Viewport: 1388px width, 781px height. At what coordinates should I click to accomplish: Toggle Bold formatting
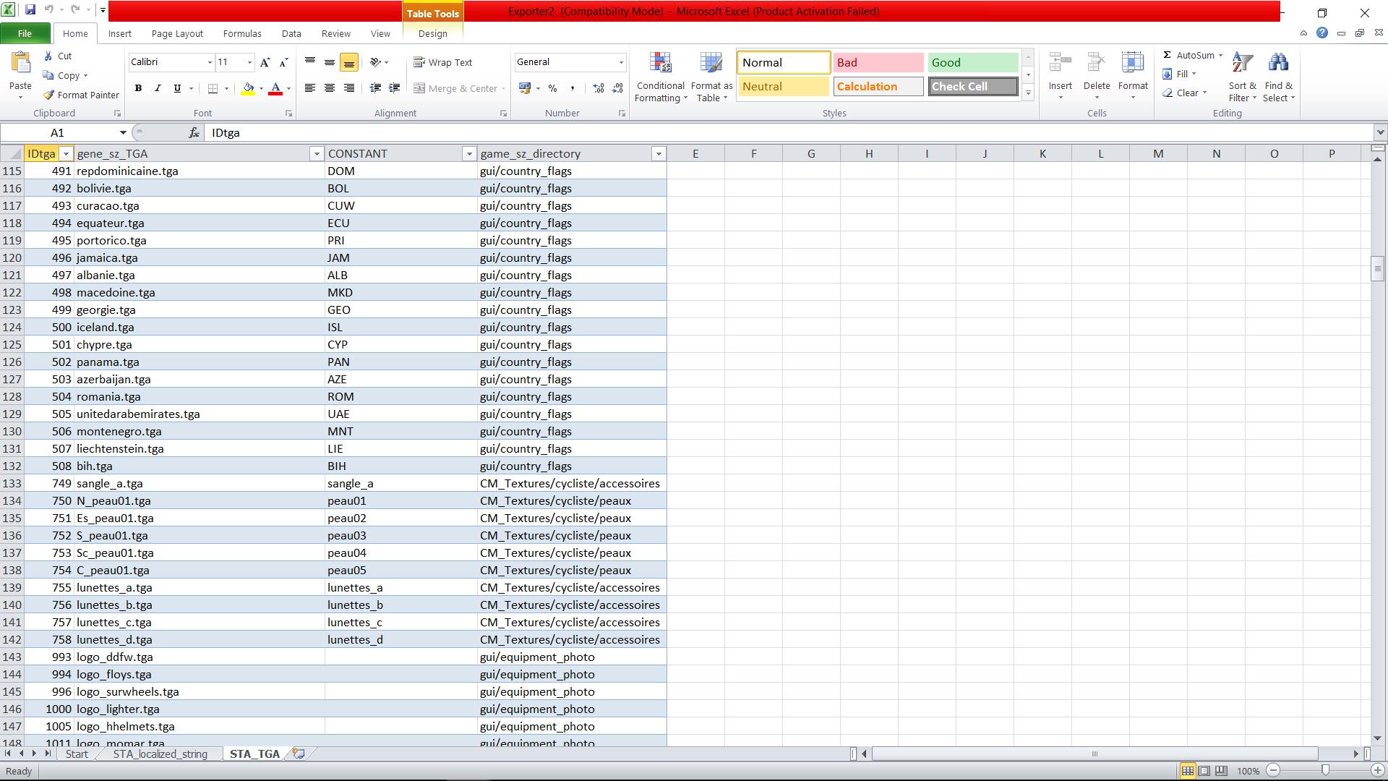(x=138, y=88)
